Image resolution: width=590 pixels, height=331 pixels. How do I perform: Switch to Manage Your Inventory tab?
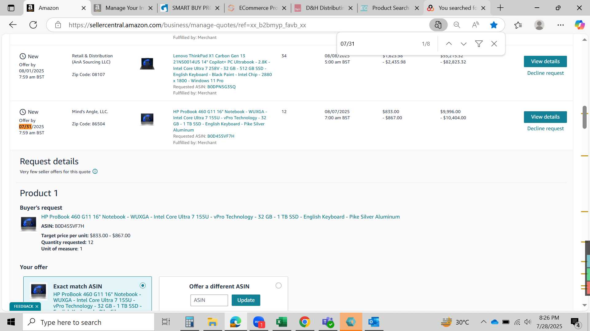pos(124,8)
